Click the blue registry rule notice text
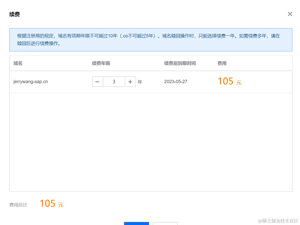Image resolution: width=300 pixels, height=225 pixels. [x=149, y=39]
